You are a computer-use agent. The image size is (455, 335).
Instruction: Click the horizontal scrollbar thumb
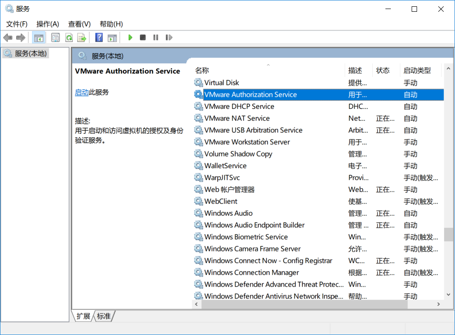tap(305, 304)
